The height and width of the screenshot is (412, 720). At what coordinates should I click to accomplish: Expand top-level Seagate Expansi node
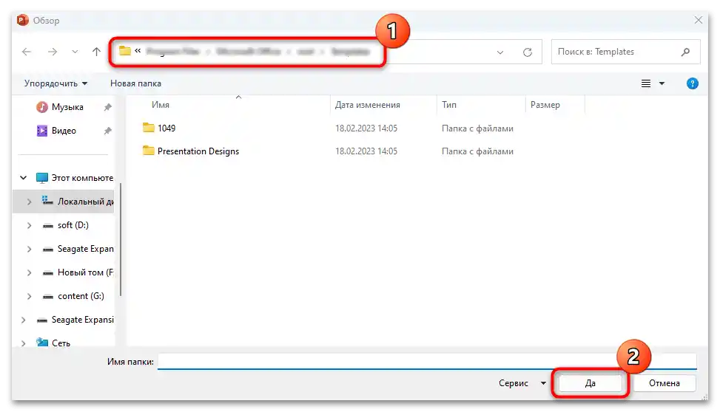(x=24, y=320)
